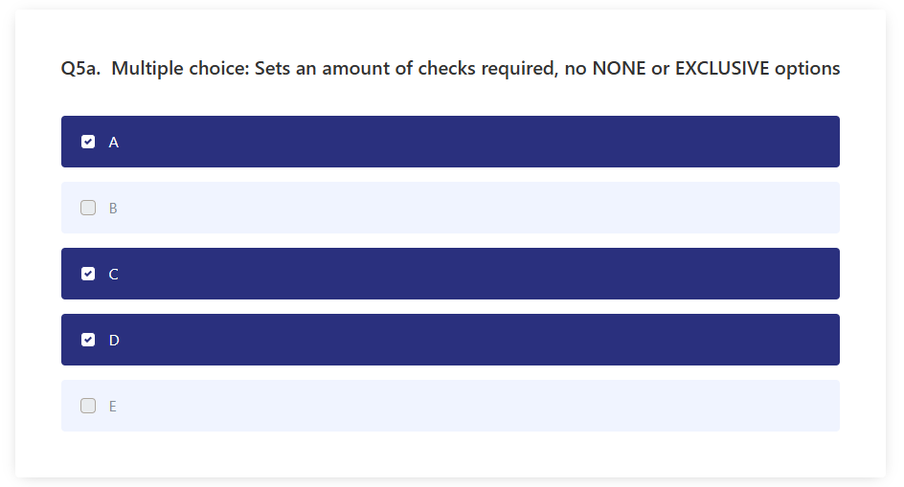
Task: Deselect the dark blue row of option D
Action: (450, 340)
